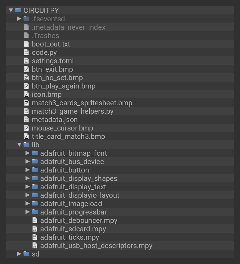Click the btn_exit.bmp image icon
Screen dimensions: 240x264
[x=26, y=69]
